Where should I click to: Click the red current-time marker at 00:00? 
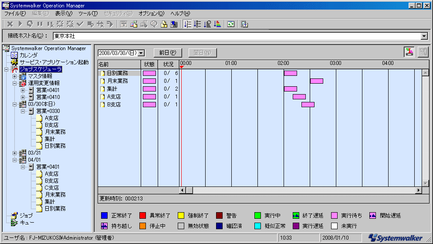tap(182, 67)
